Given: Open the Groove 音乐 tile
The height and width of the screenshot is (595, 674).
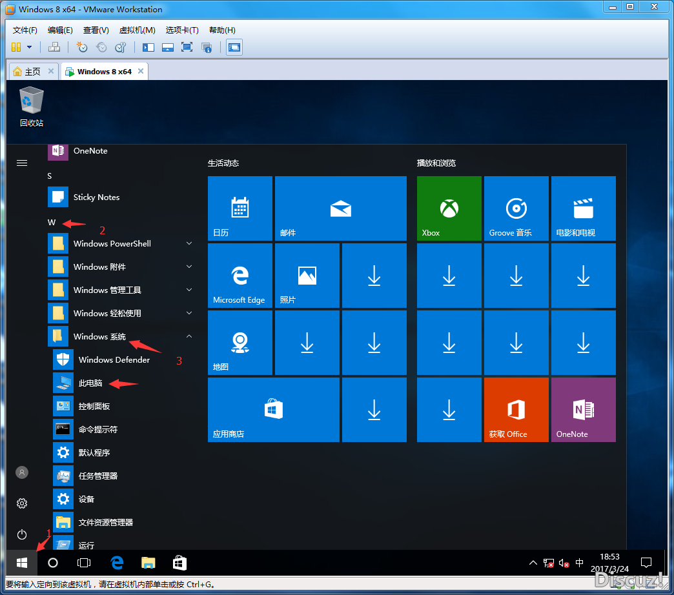Looking at the screenshot, I should tap(516, 208).
